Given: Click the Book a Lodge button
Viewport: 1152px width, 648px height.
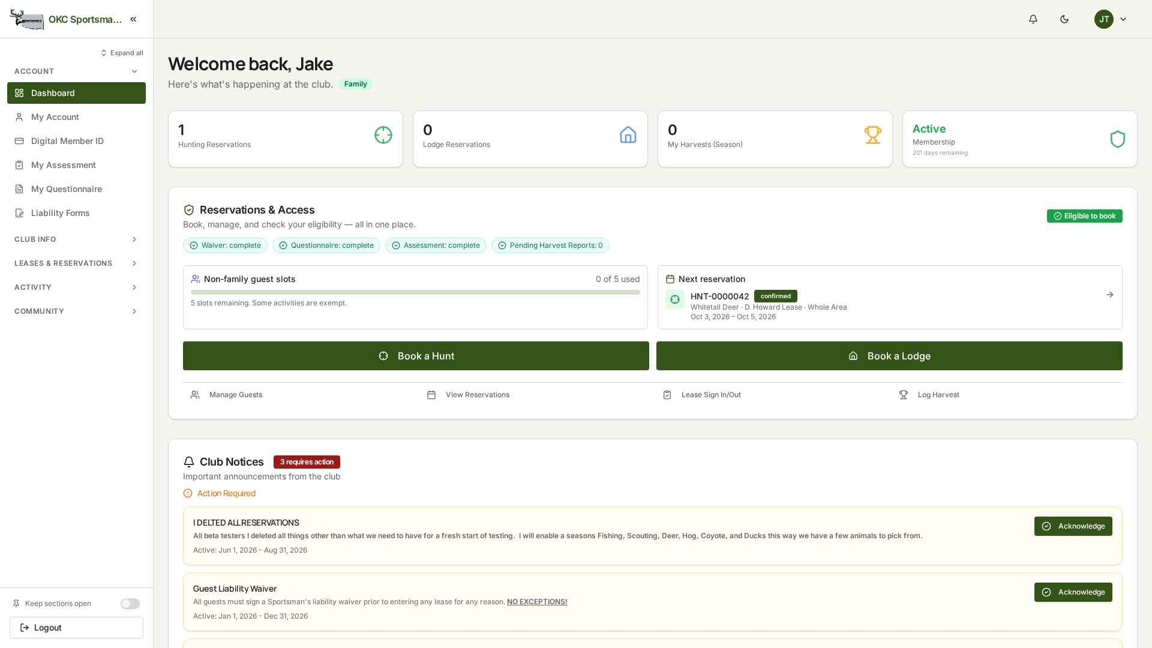Looking at the screenshot, I should tap(889, 356).
